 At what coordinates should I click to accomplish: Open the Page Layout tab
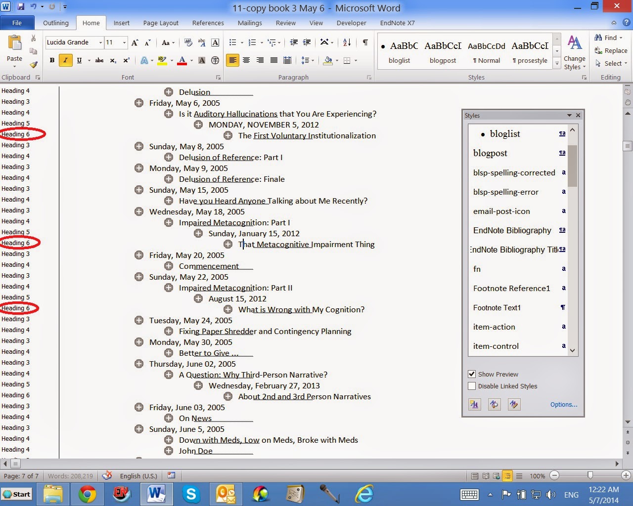click(x=161, y=23)
